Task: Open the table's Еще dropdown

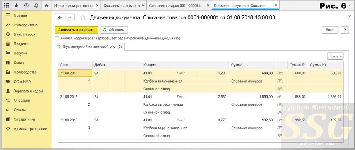Action: (x=335, y=56)
